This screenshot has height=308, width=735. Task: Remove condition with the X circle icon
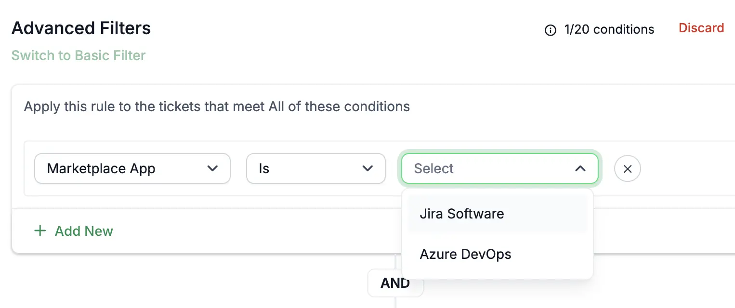coord(628,169)
